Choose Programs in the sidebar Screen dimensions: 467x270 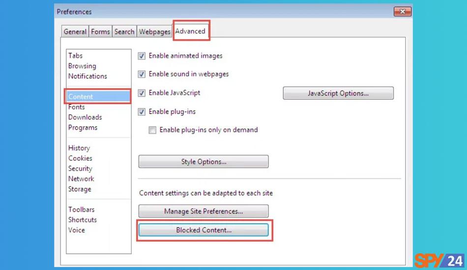[83, 128]
